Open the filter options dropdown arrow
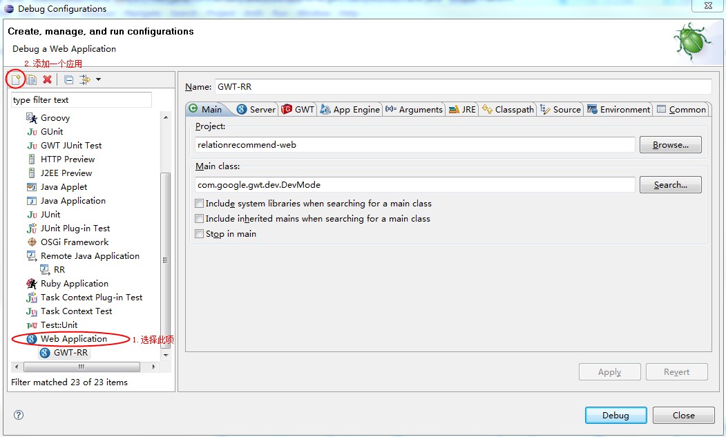Image resolution: width=726 pixels, height=437 pixels. click(x=98, y=79)
